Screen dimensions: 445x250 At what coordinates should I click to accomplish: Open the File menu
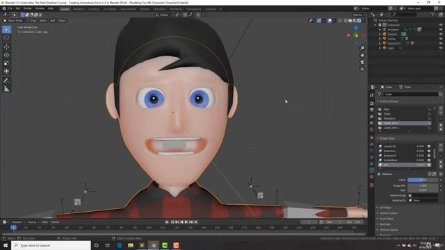[x=10, y=8]
